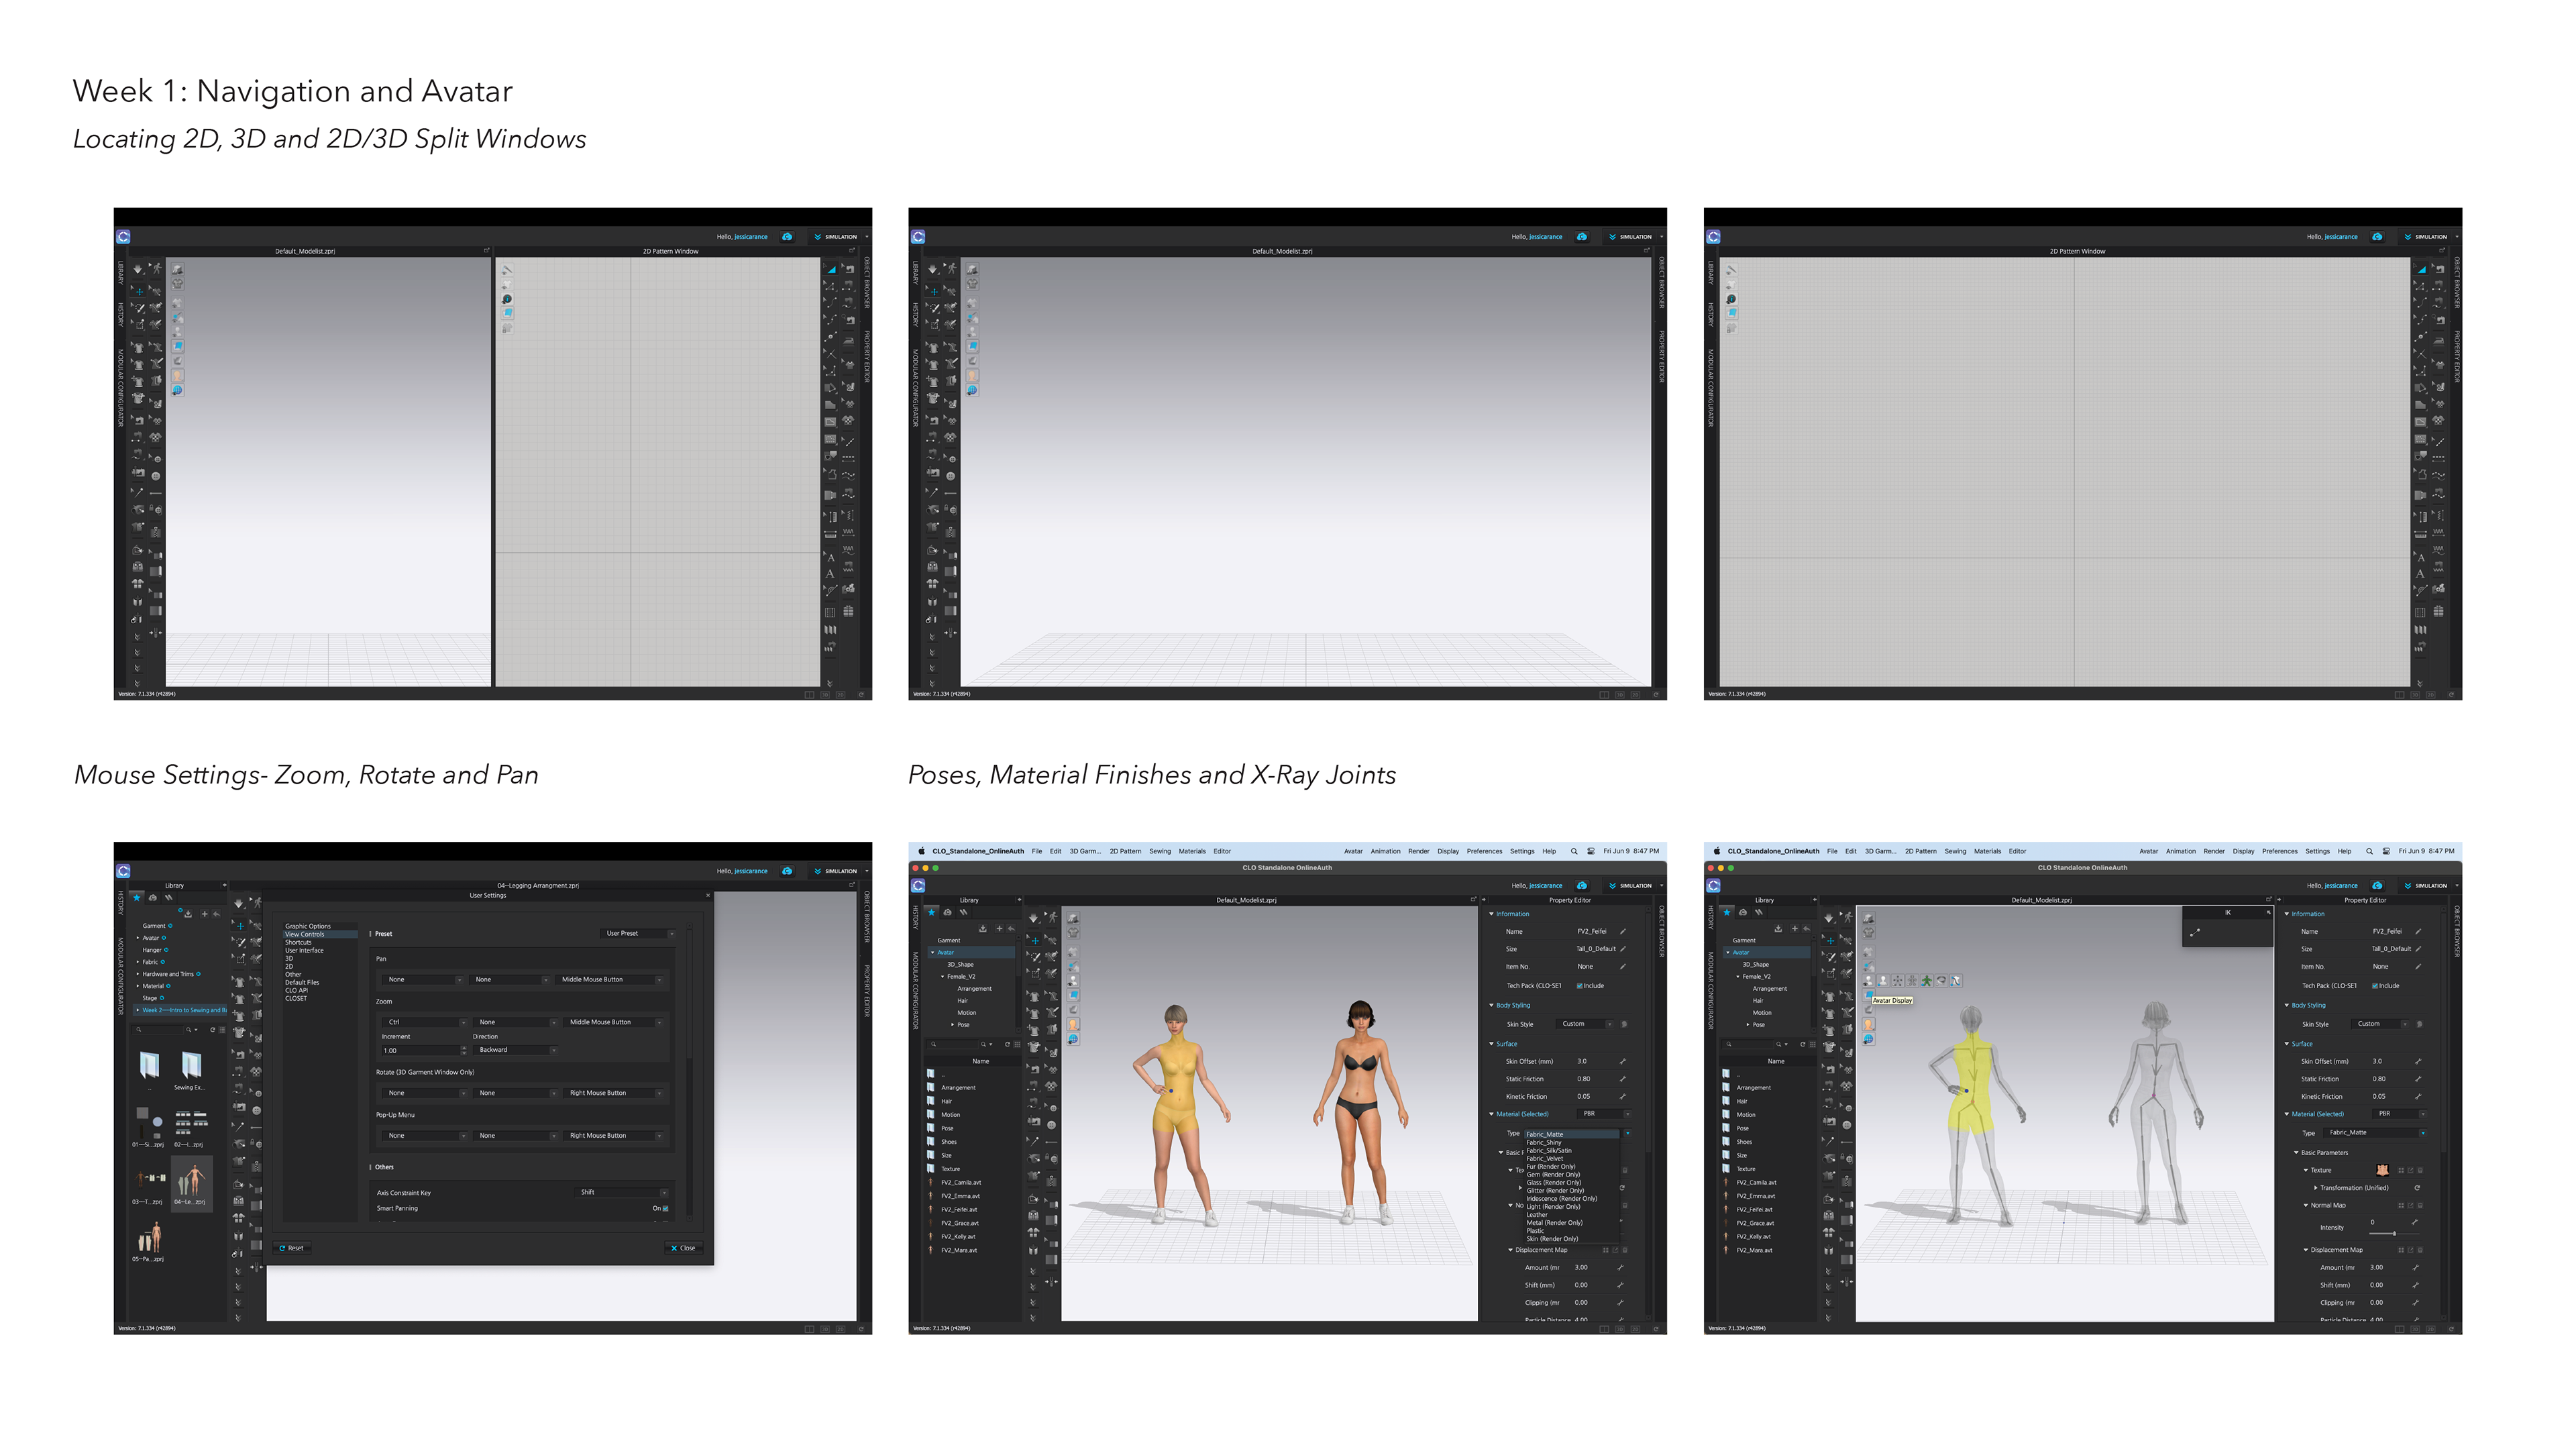Open the User Preset dropdown
Screen dimensions: 2576x1449
click(639, 933)
